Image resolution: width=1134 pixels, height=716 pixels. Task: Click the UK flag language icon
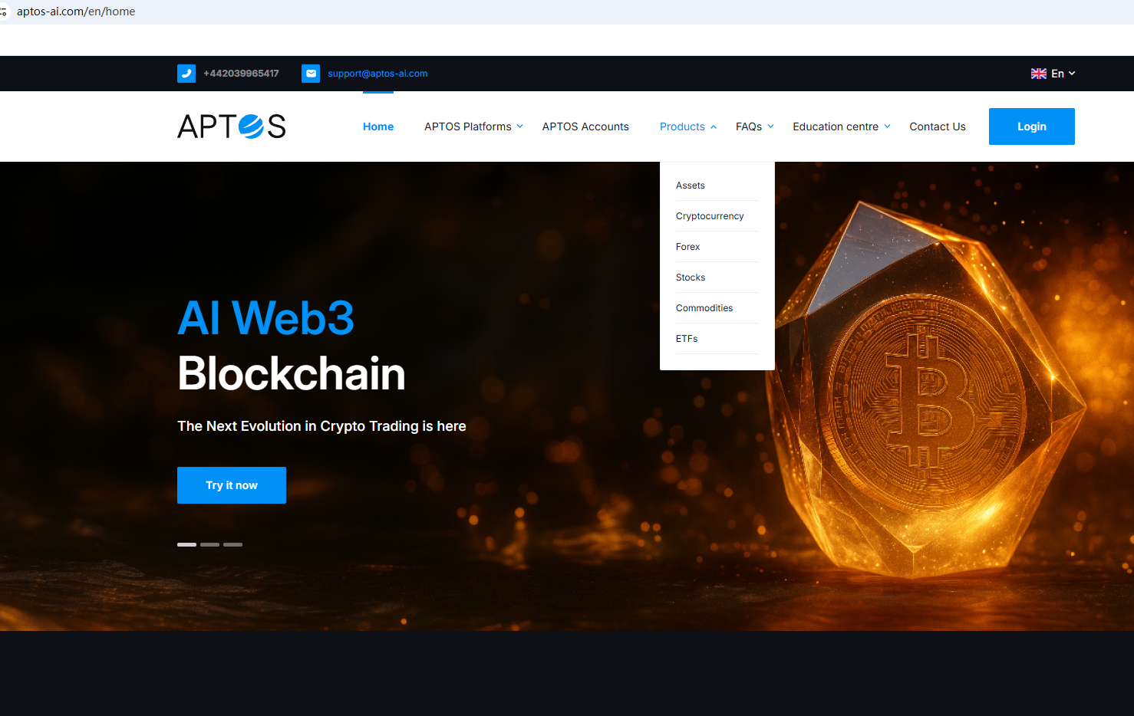1039,74
